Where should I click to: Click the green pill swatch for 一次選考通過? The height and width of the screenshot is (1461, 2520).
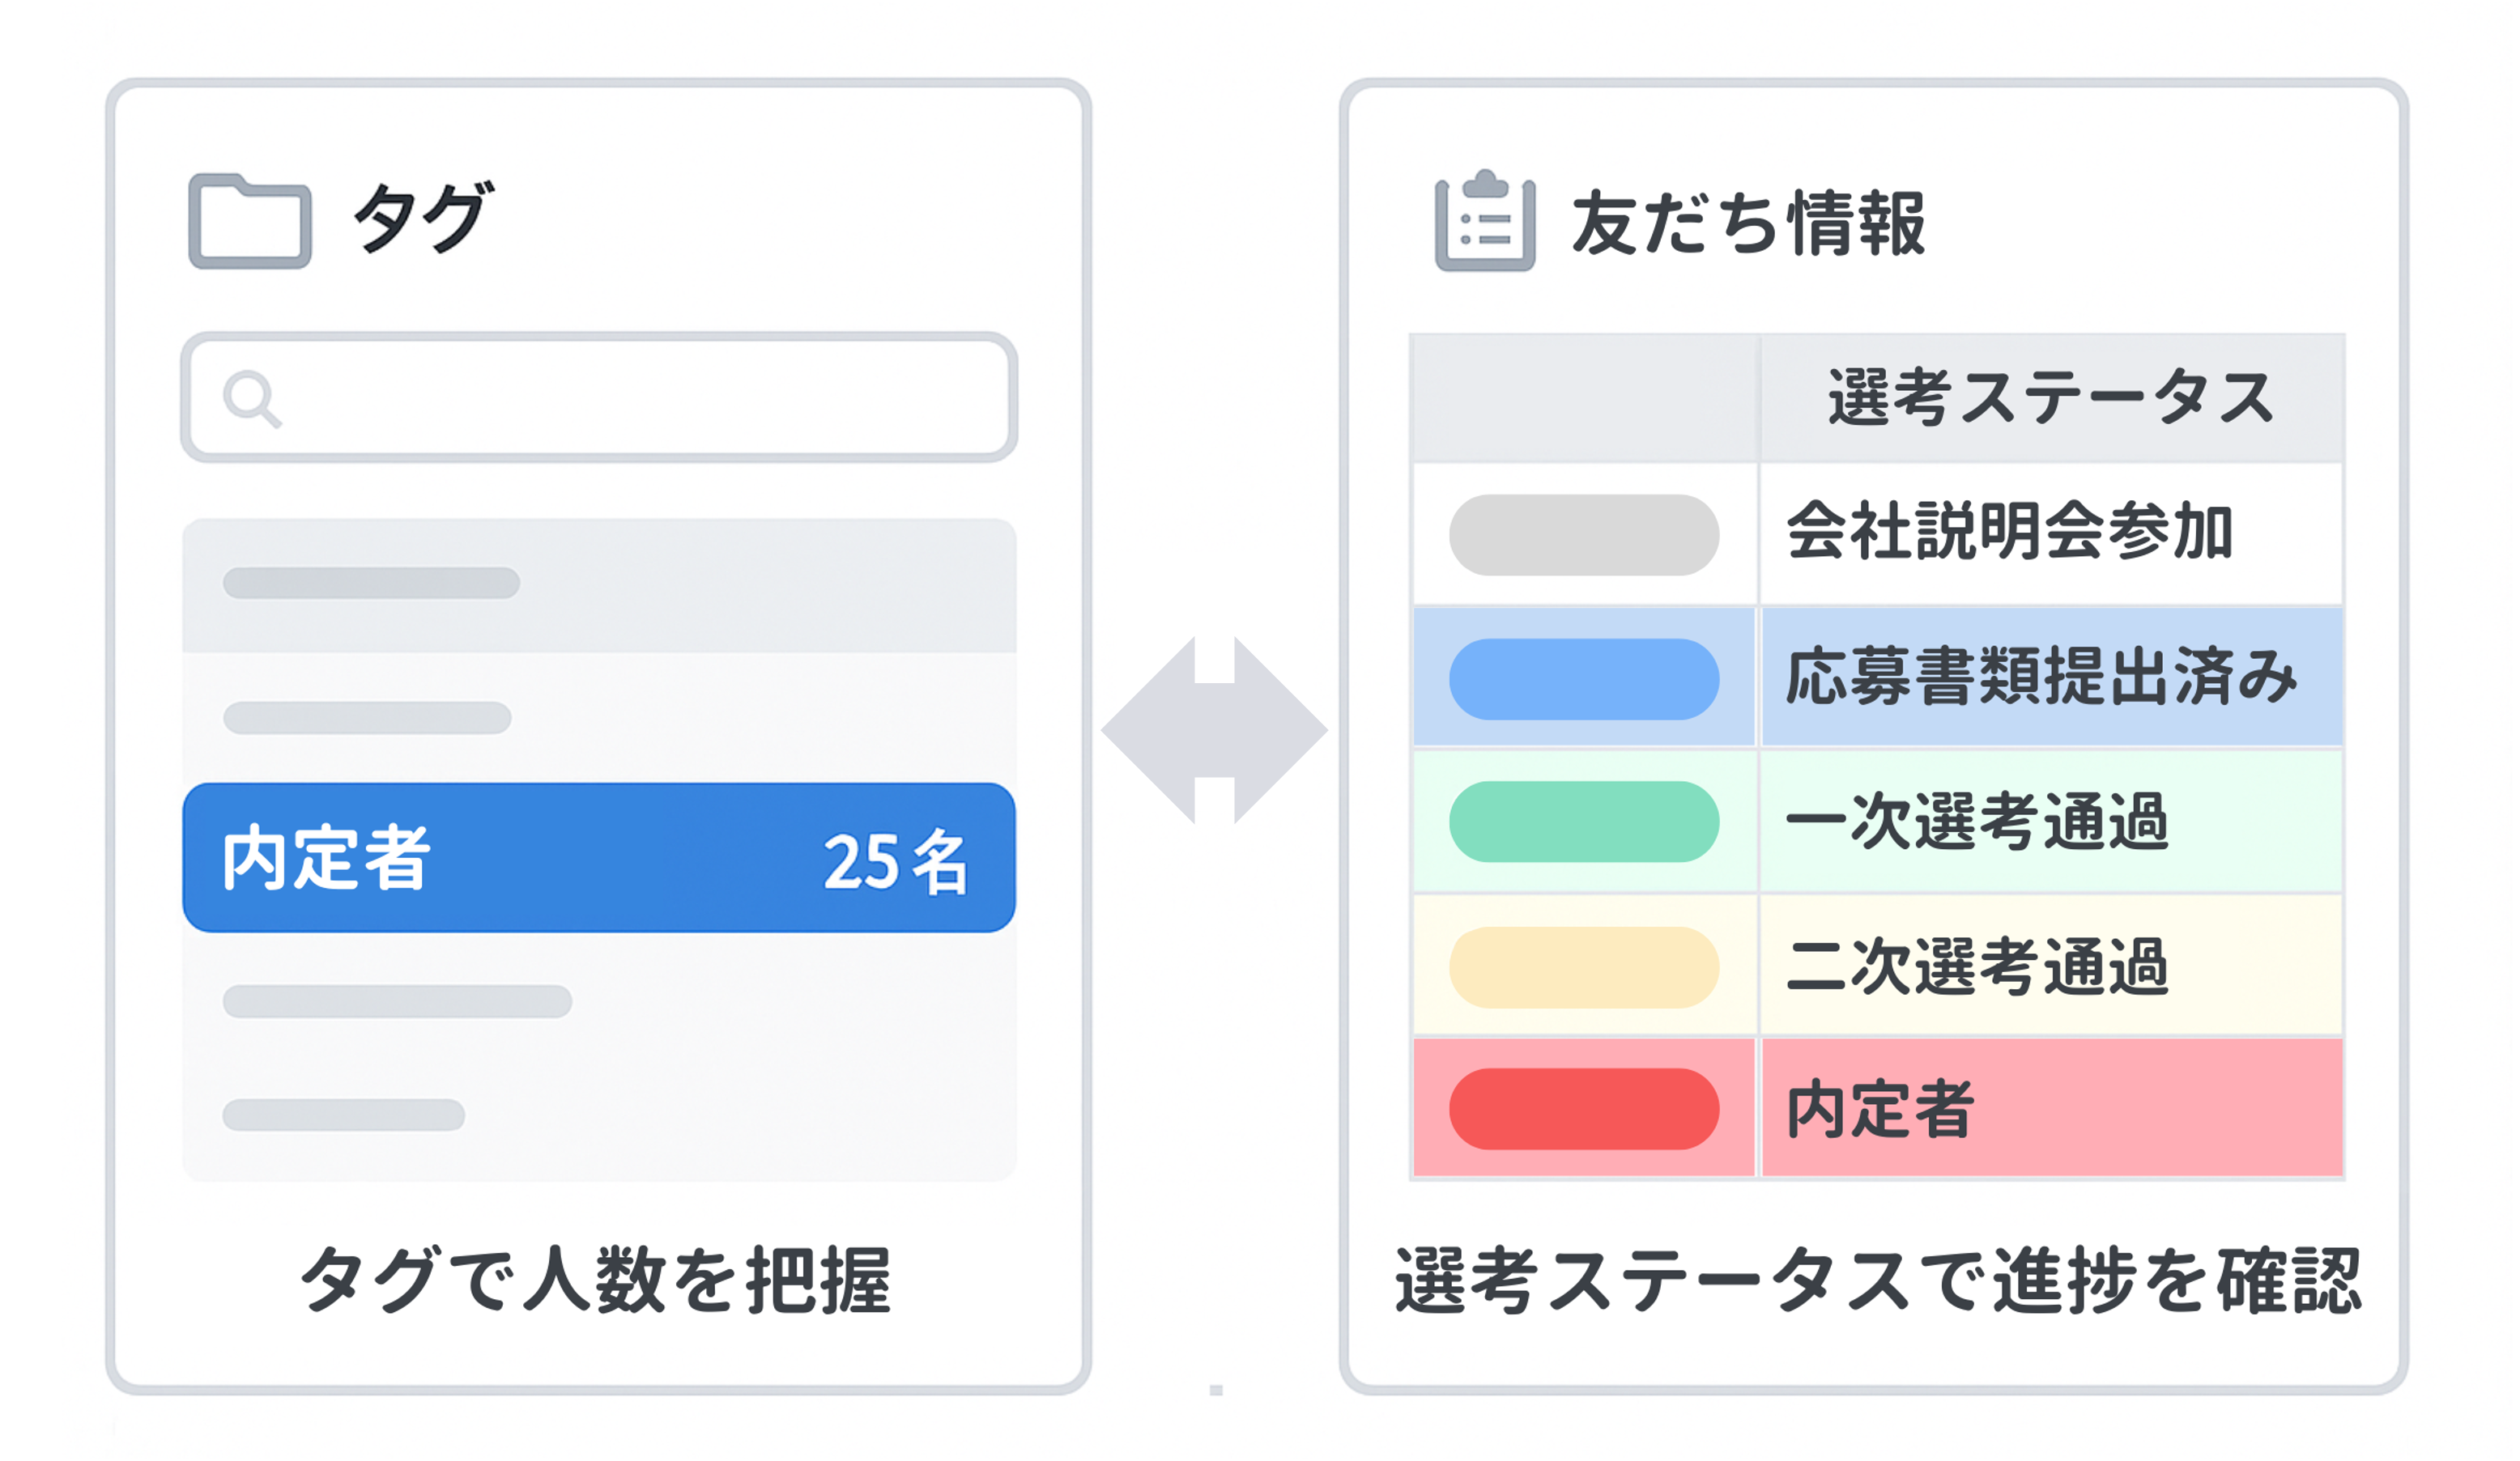pos(1584,822)
